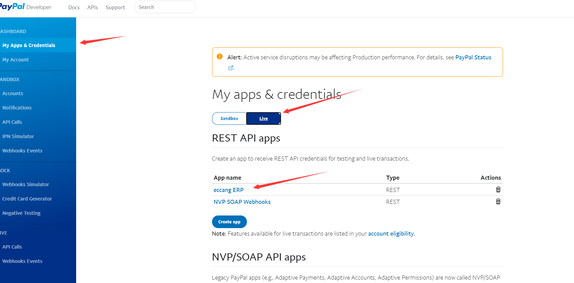The height and width of the screenshot is (283, 574).
Task: Click the App name column header
Action: point(227,178)
